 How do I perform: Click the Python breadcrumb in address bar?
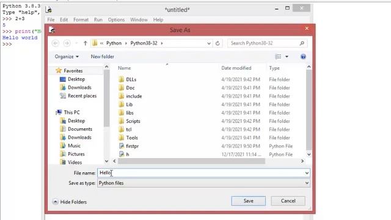pyautogui.click(x=114, y=43)
